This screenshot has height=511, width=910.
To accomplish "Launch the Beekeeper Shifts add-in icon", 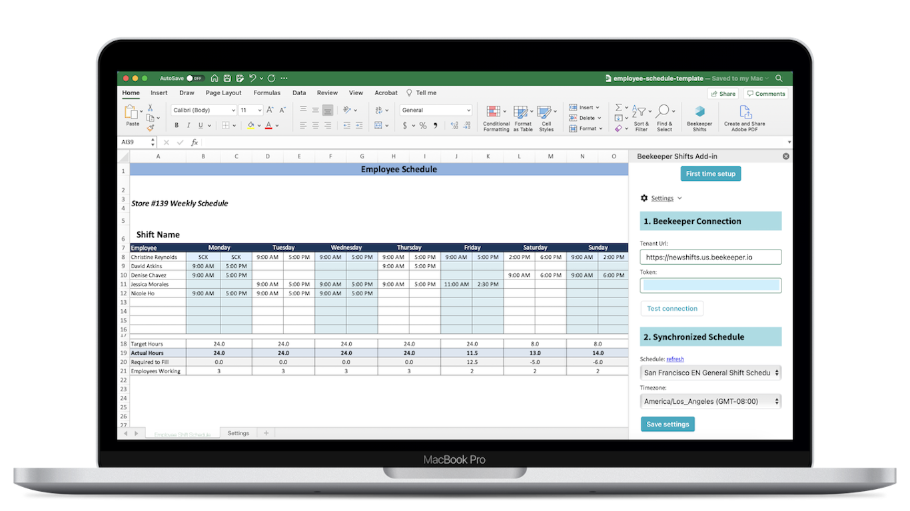I will 699,118.
